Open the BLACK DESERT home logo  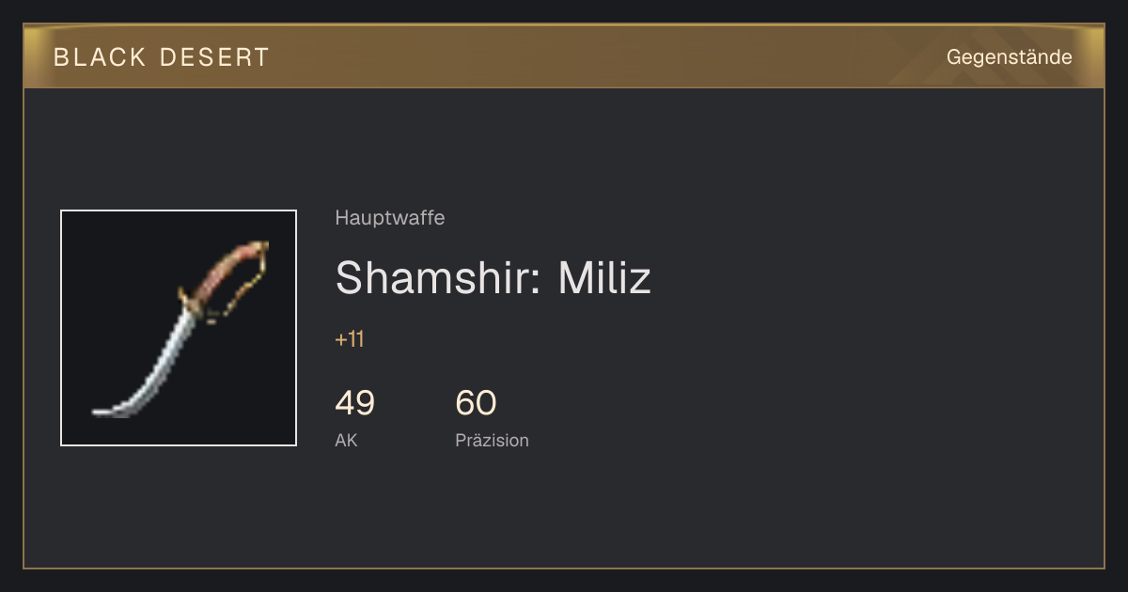tap(162, 57)
